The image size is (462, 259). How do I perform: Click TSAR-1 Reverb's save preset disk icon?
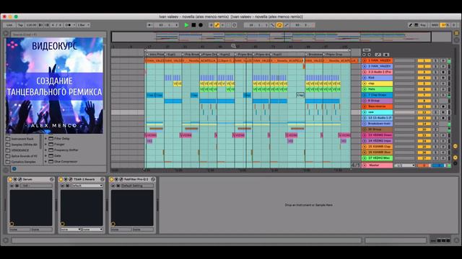point(67,186)
